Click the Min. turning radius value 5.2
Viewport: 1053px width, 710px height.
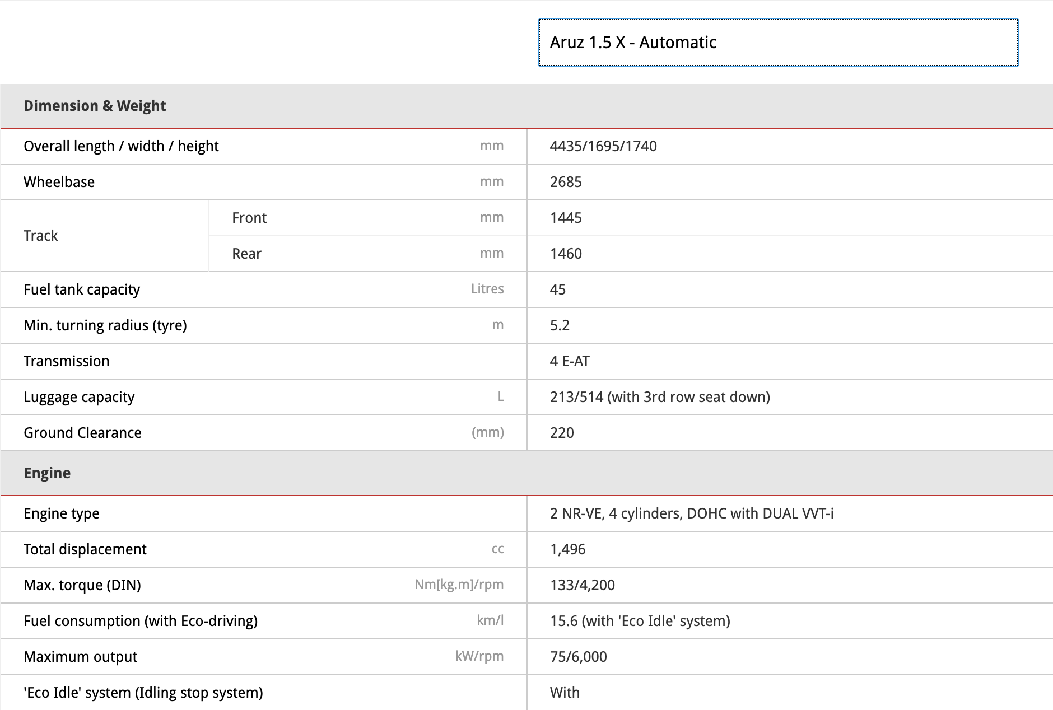(560, 325)
